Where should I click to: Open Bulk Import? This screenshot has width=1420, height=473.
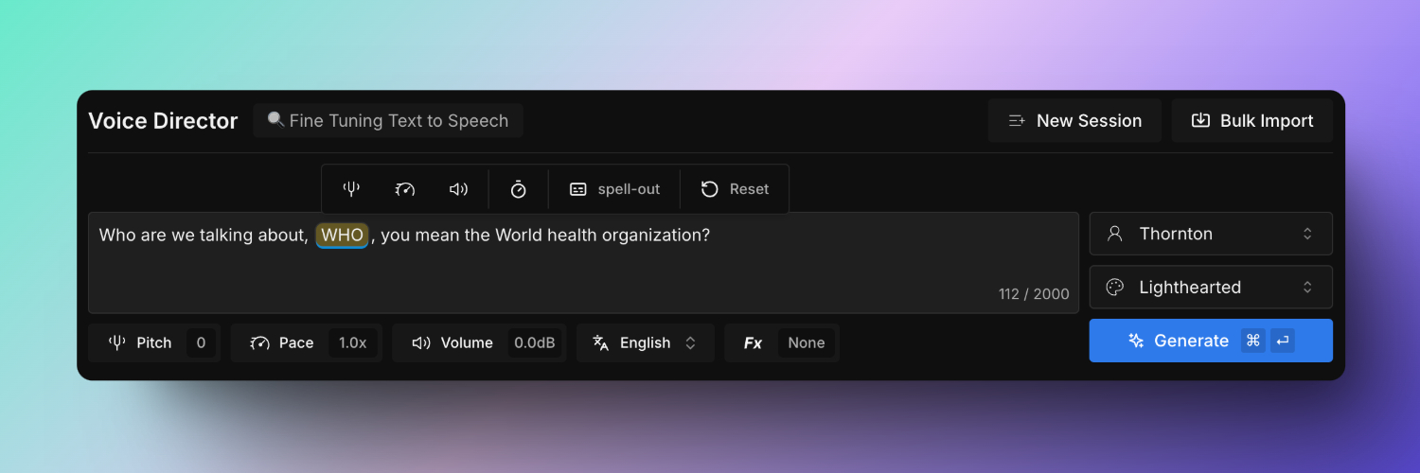[x=1252, y=120]
